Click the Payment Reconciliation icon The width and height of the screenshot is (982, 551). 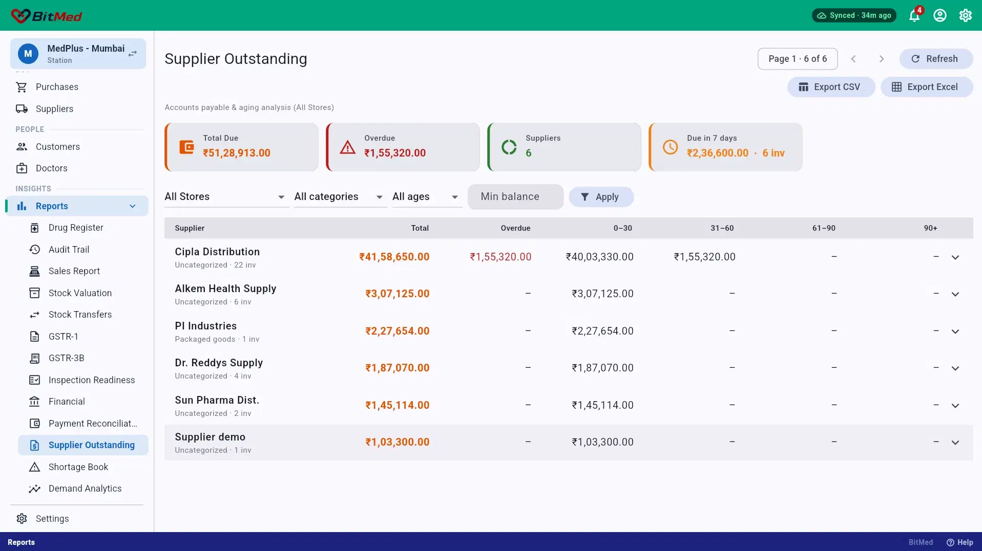coord(34,424)
